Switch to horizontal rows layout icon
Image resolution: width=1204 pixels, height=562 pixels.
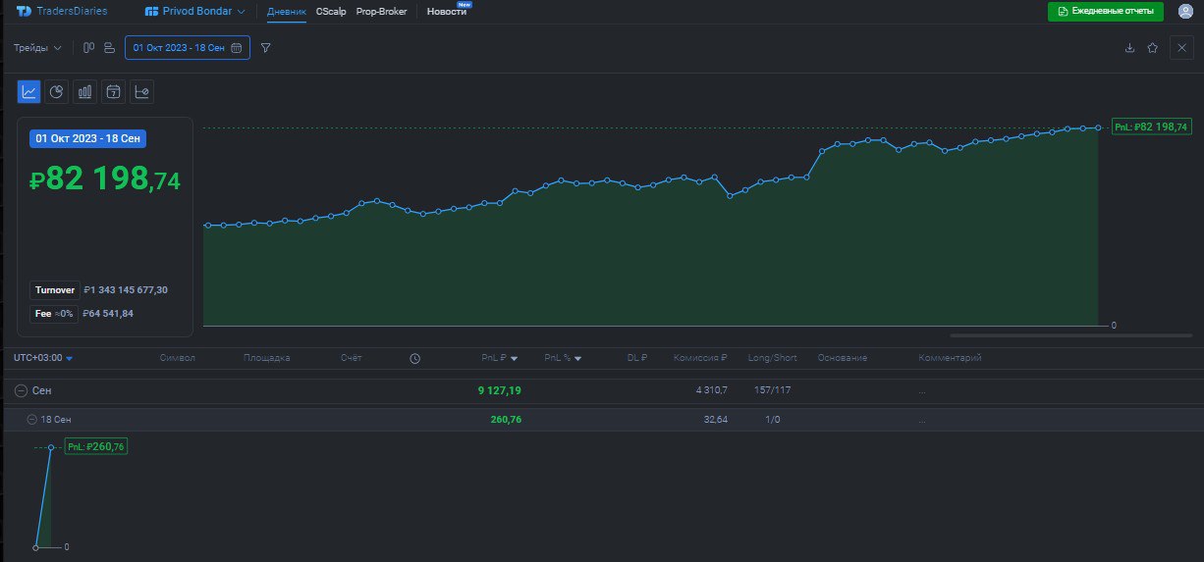109,47
